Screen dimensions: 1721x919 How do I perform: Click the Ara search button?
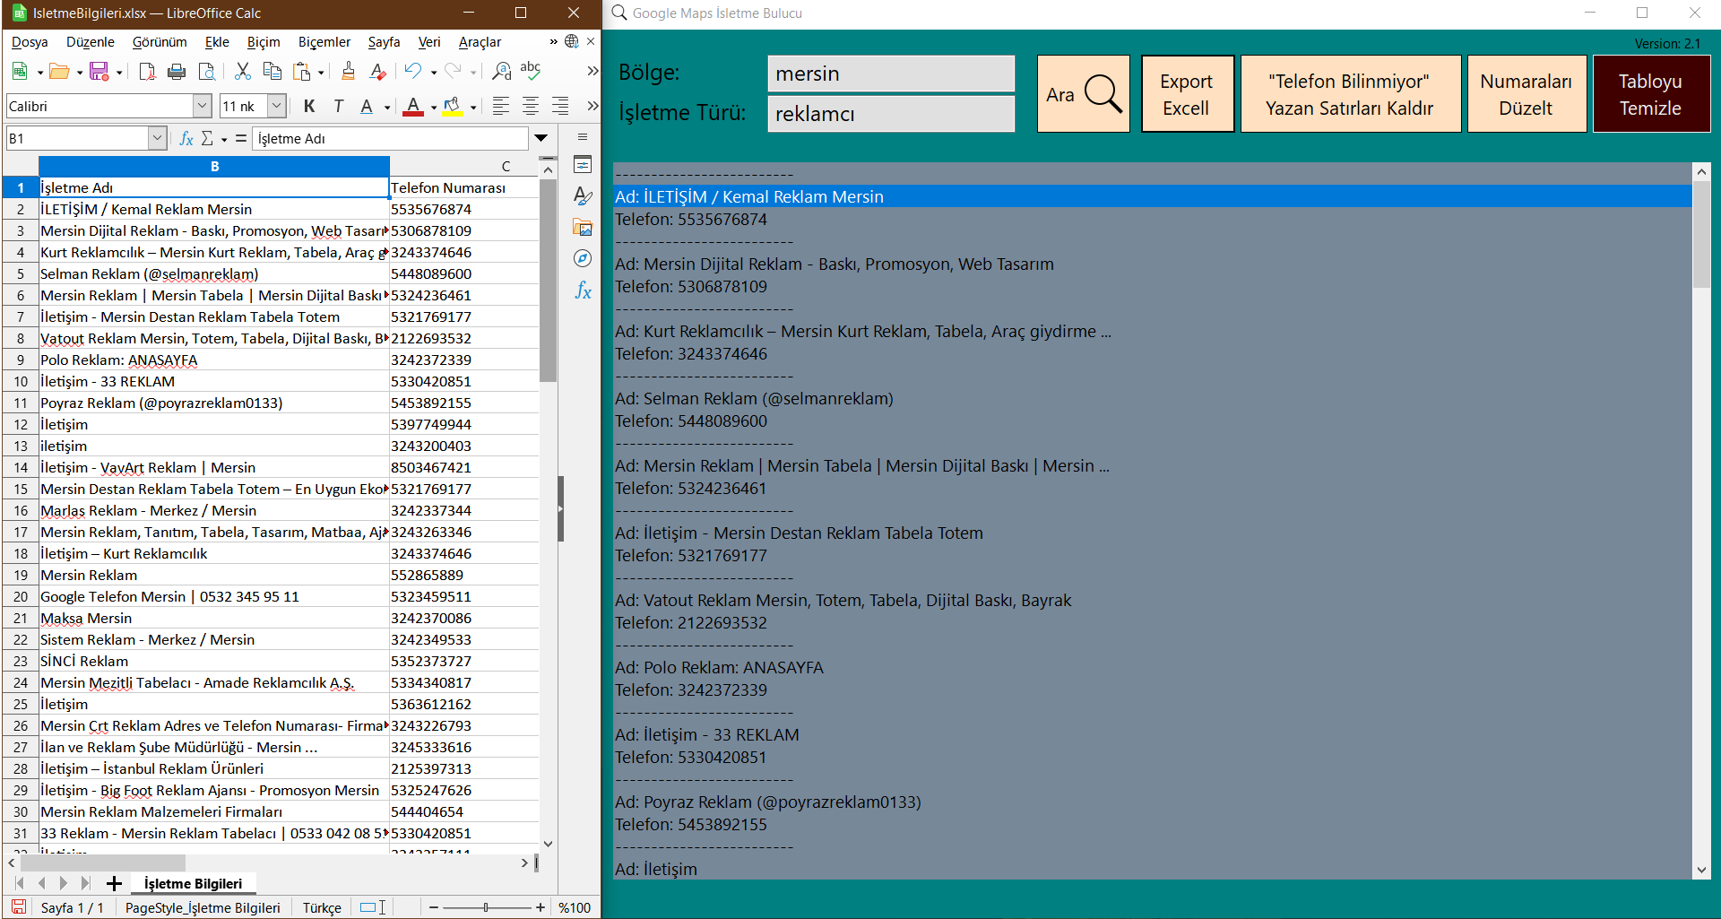[1084, 94]
